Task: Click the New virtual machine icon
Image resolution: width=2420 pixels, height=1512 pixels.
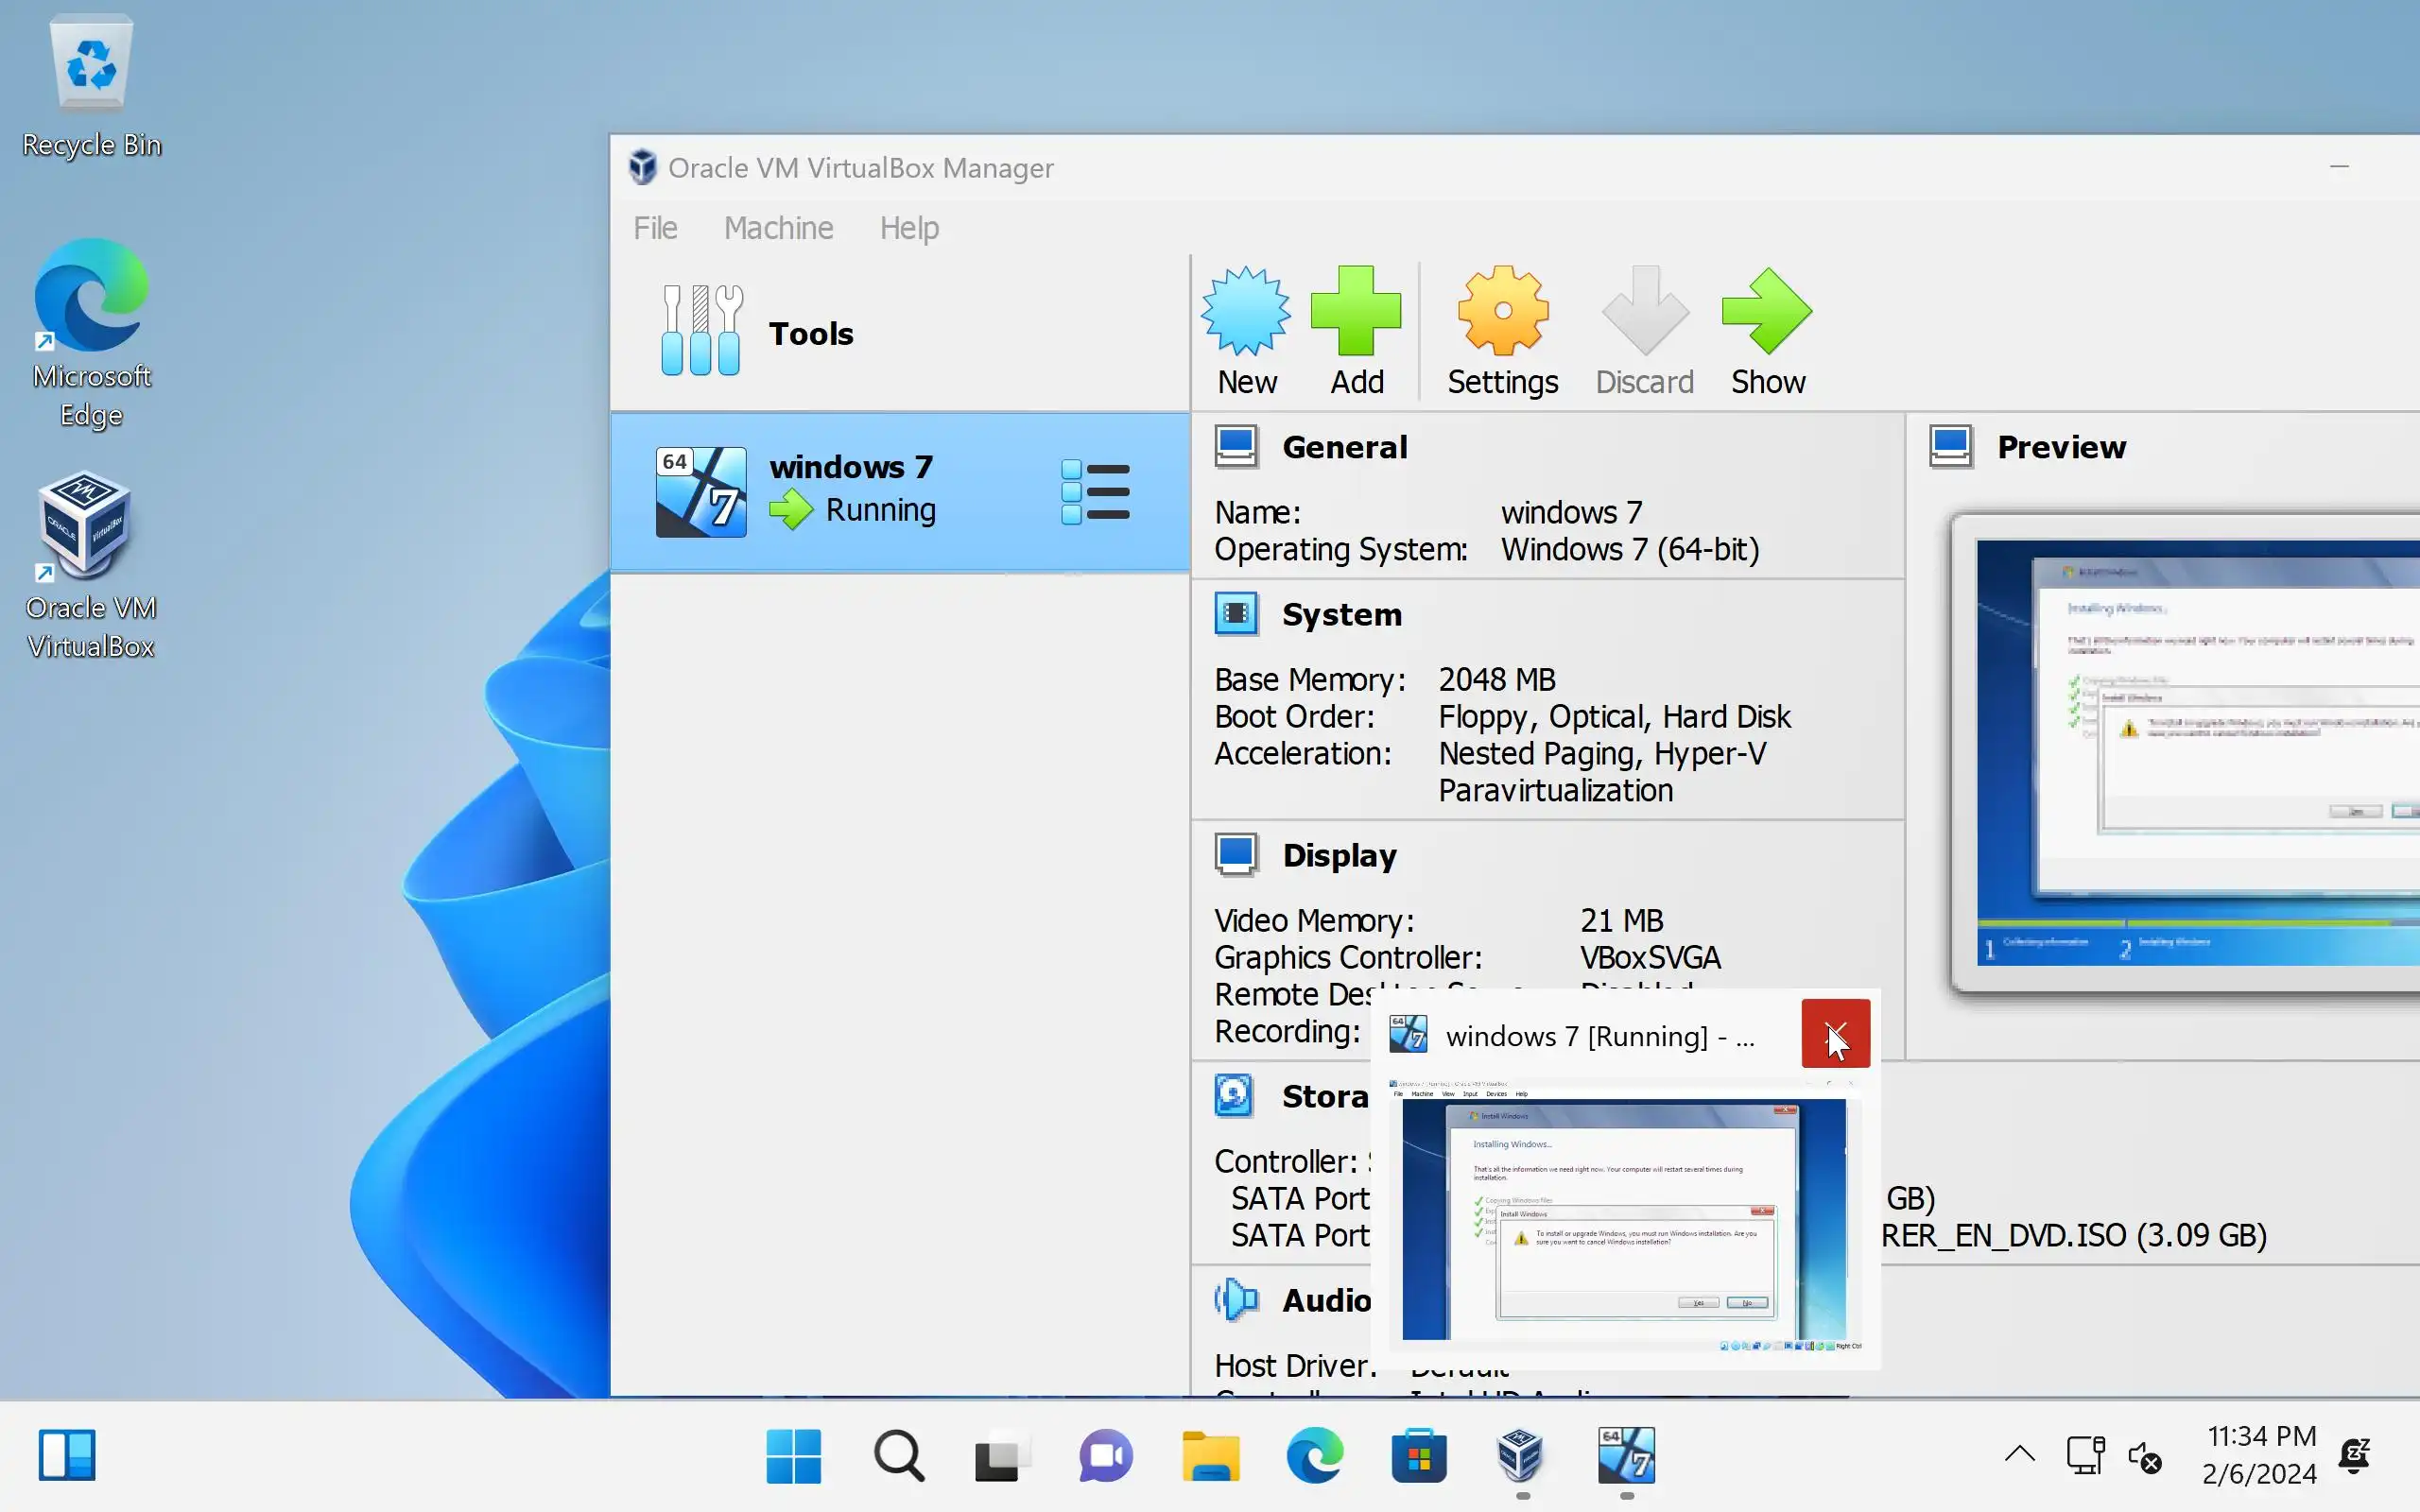Action: (x=1246, y=312)
